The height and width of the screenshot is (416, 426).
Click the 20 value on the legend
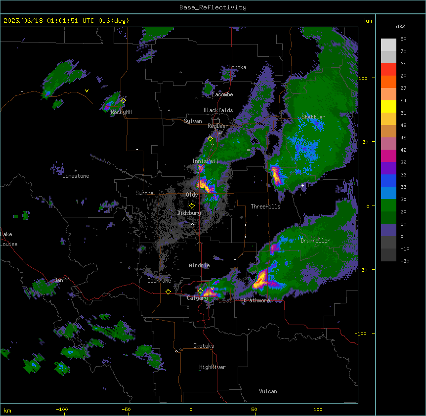(403, 211)
